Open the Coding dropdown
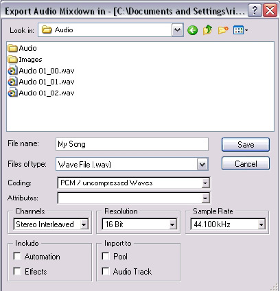This screenshot has height=291, width=280. 205,183
